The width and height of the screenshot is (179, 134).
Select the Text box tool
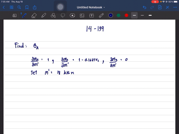pyautogui.click(x=92, y=16)
